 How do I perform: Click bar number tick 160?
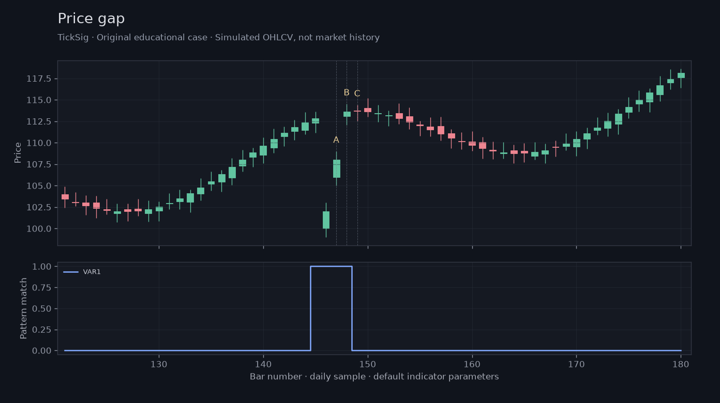coord(472,364)
